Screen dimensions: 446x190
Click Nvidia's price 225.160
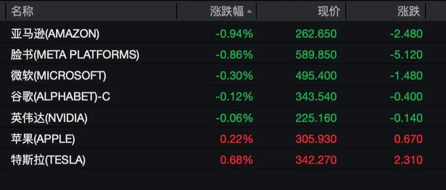(316, 118)
